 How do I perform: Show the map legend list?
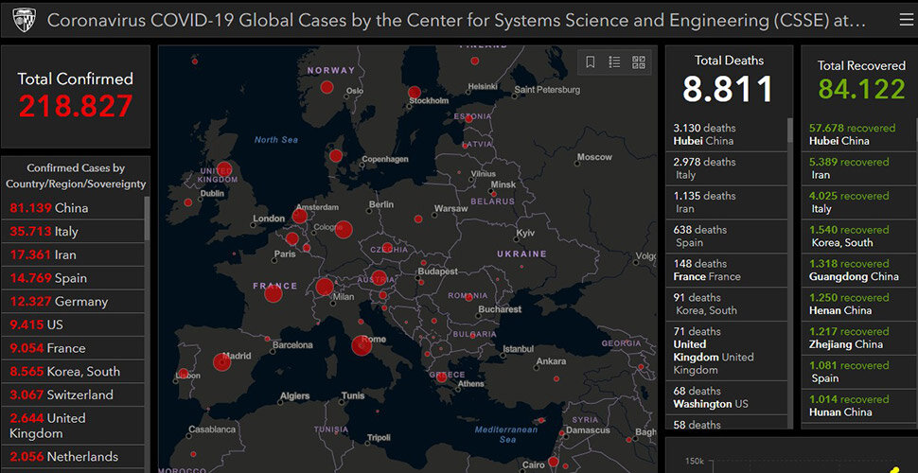(614, 62)
